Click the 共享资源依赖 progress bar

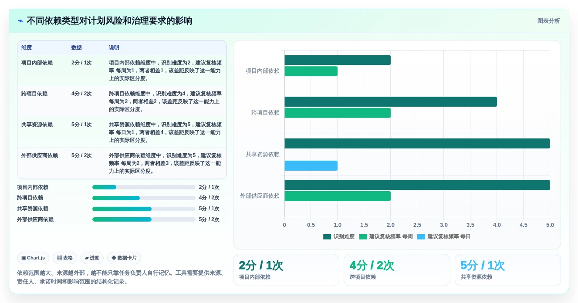[x=144, y=209]
